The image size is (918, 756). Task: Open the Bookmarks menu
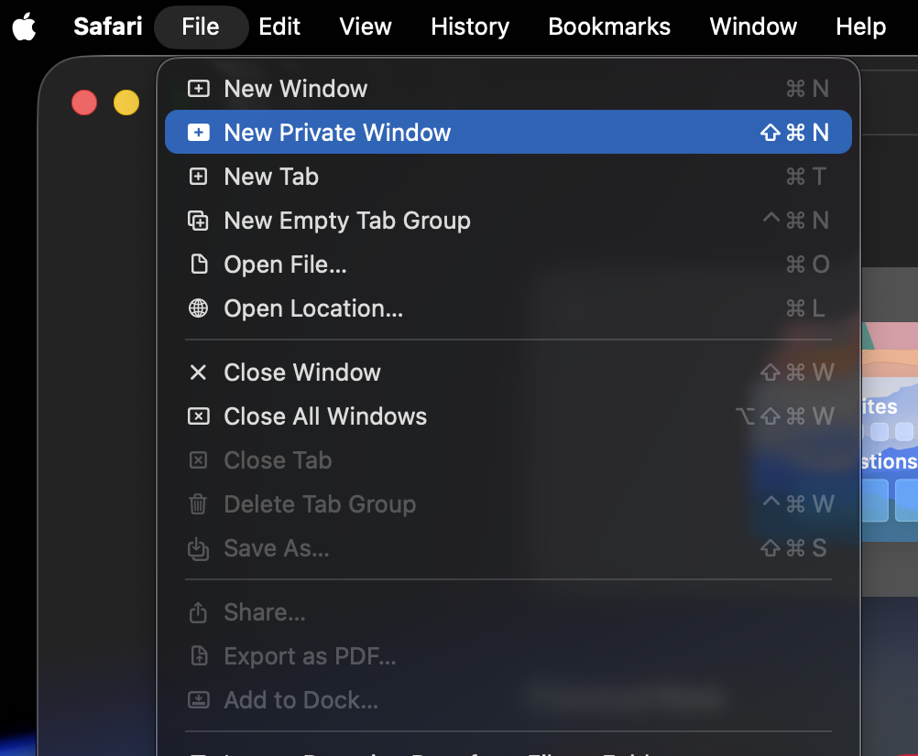pyautogui.click(x=609, y=27)
